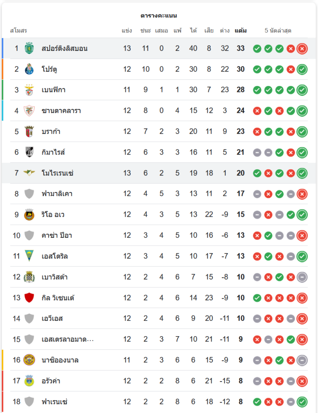This screenshot has height=413, width=318.
Task: Select the ตารางคะแนน standings title
Action: tap(159, 16)
